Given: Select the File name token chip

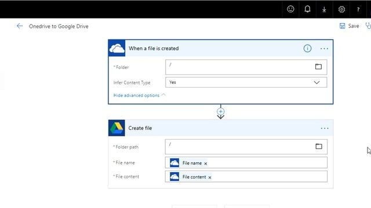Looking at the screenshot, I should tap(188, 163).
